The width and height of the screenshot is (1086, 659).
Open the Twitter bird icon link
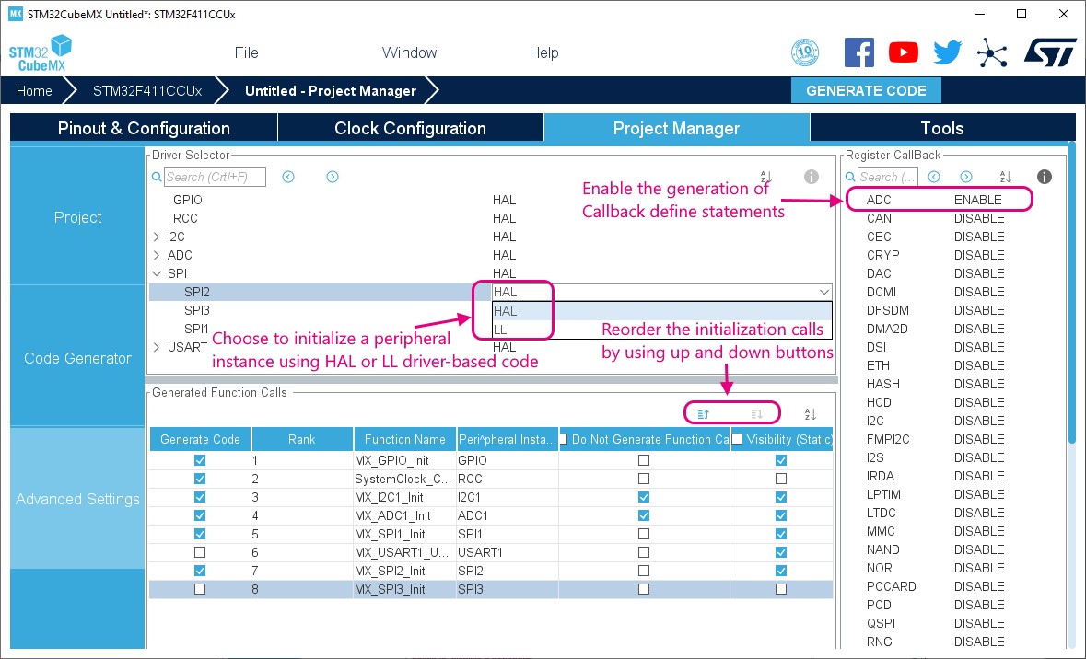[x=947, y=52]
